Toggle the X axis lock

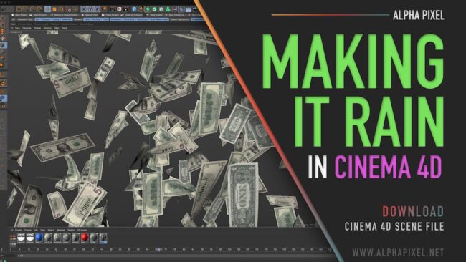(84, 9)
